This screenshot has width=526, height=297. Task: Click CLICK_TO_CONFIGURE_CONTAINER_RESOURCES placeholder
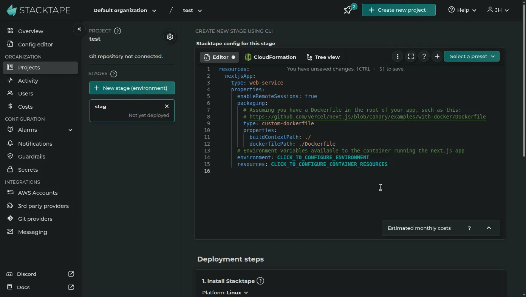[x=329, y=164]
